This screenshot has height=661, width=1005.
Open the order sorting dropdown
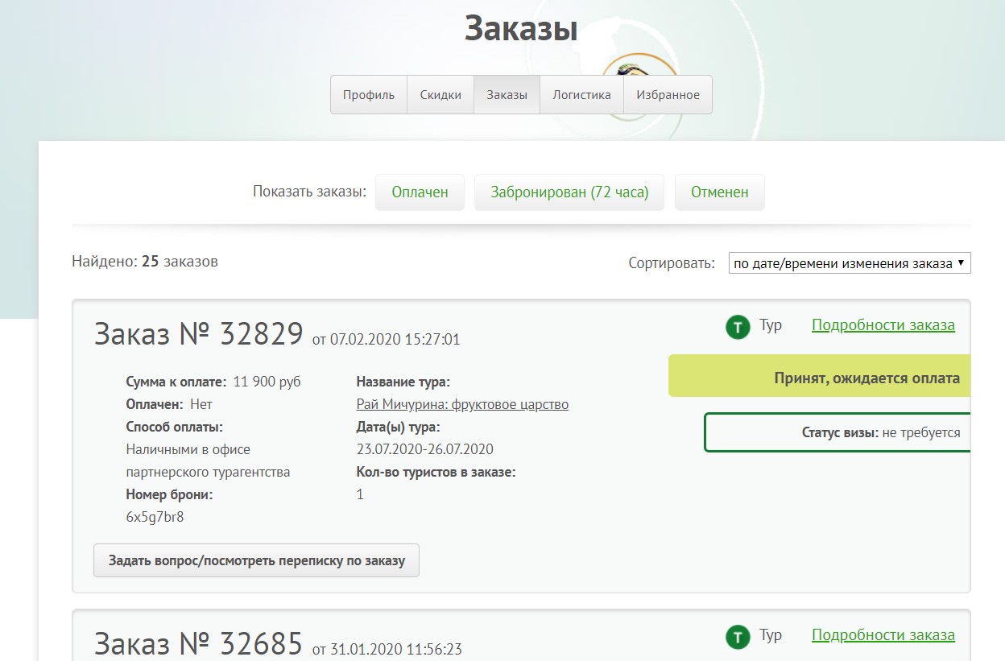click(x=850, y=263)
